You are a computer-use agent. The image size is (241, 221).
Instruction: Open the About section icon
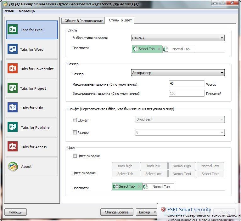click(x=13, y=167)
